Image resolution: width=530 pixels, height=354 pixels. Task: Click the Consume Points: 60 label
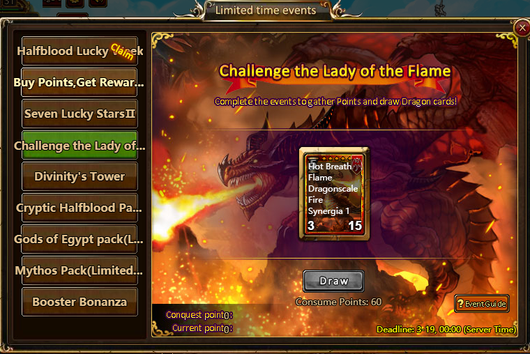pyautogui.click(x=339, y=302)
